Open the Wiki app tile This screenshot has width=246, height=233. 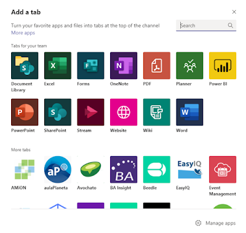pos(157,112)
